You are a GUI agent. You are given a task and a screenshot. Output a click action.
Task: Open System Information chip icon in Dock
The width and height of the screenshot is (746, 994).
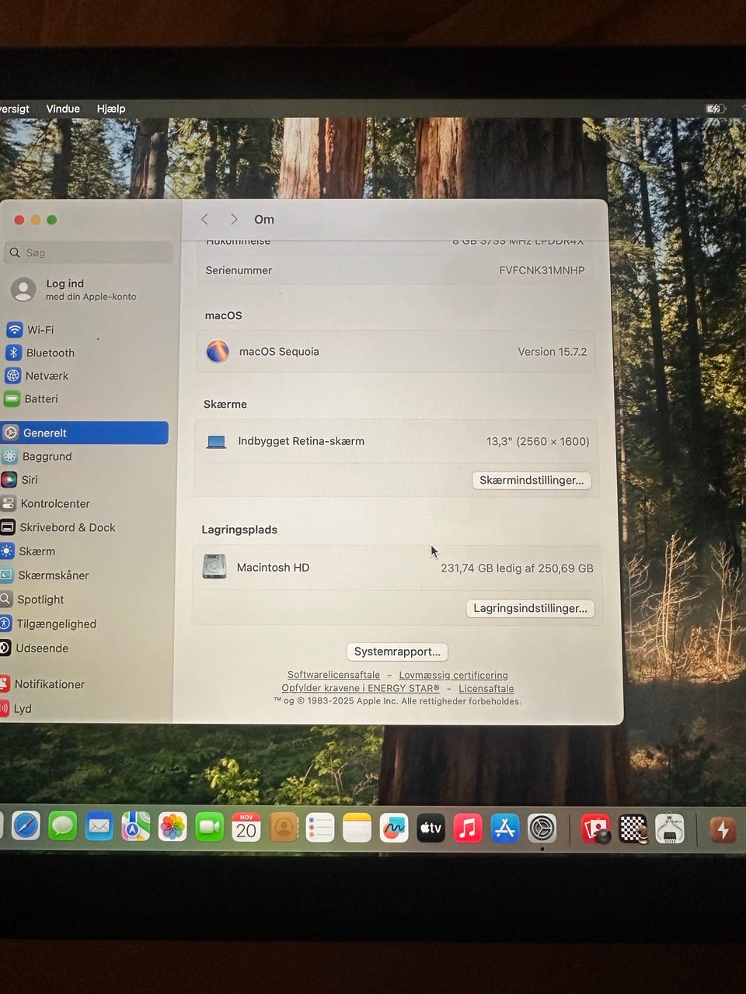pos(670,829)
